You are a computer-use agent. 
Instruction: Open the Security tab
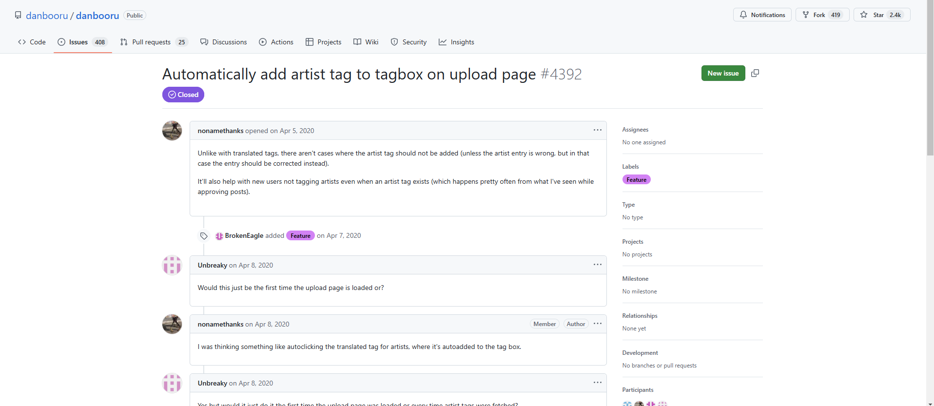tap(409, 42)
